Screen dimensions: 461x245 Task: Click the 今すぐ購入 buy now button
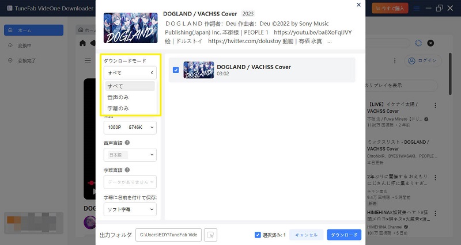(390, 8)
